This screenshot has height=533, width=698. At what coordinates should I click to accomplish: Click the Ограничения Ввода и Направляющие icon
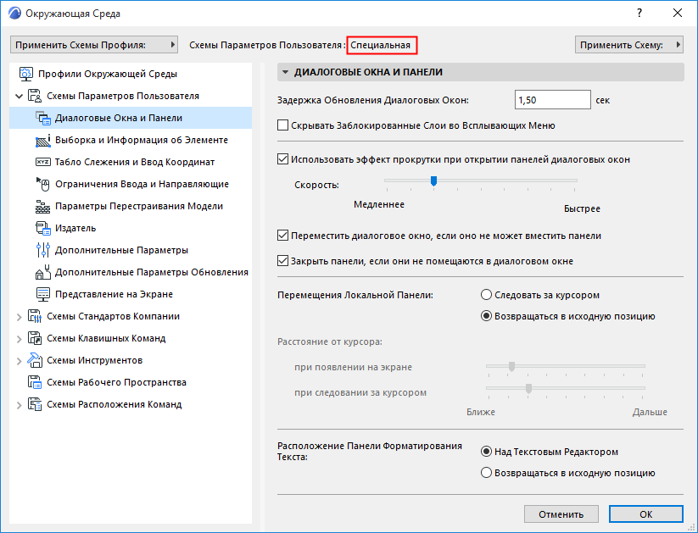[43, 184]
